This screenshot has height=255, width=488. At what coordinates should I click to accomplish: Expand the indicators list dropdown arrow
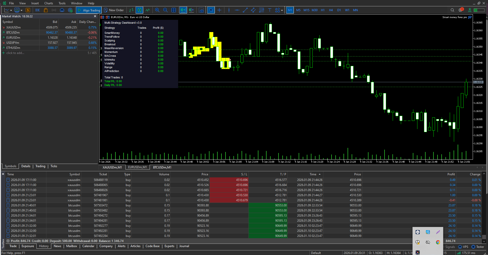click(21, 10)
